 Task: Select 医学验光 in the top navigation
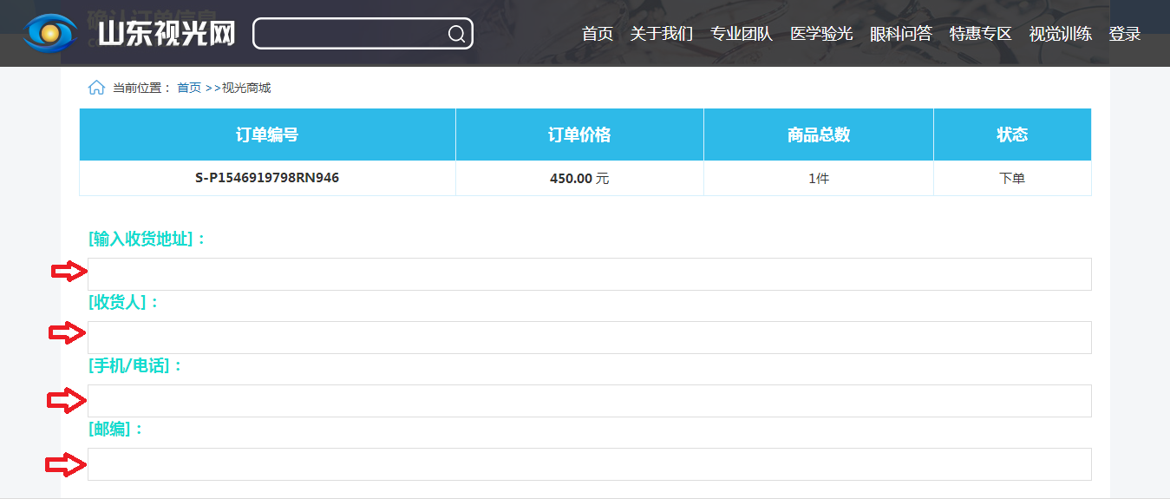tap(821, 34)
